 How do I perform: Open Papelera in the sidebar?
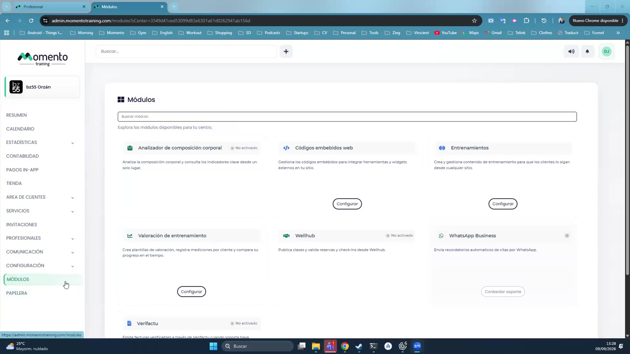(x=17, y=293)
